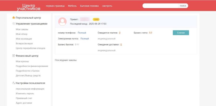The height and width of the screenshot is (106, 216).
Task: Click the pink user avatar picture
Action: tap(62, 22)
